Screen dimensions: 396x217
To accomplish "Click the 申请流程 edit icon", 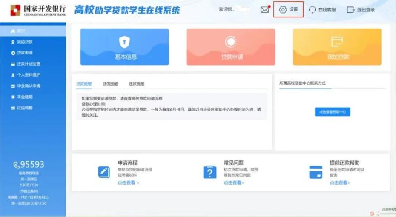I will click(104, 172).
